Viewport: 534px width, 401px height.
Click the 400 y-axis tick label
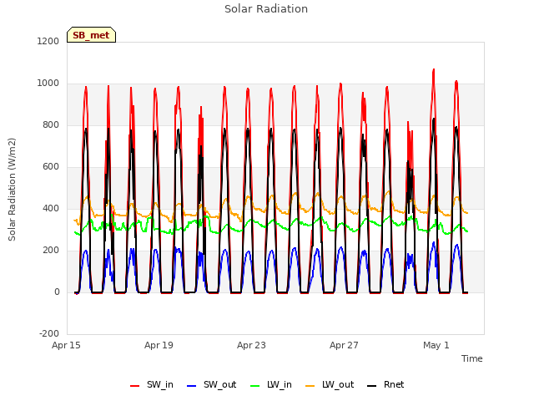point(51,208)
